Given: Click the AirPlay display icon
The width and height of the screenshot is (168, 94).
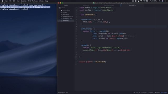Looking at the screenshot, I should point(138,1).
